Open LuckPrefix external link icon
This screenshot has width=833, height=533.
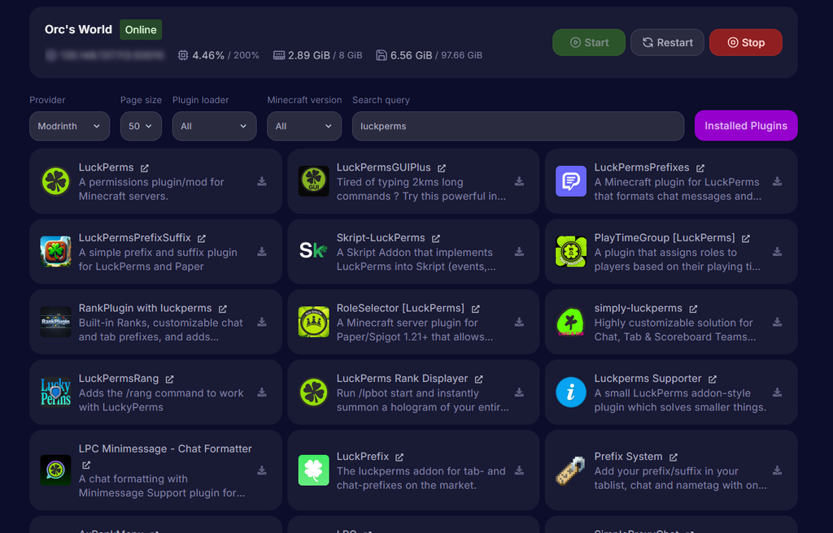399,457
